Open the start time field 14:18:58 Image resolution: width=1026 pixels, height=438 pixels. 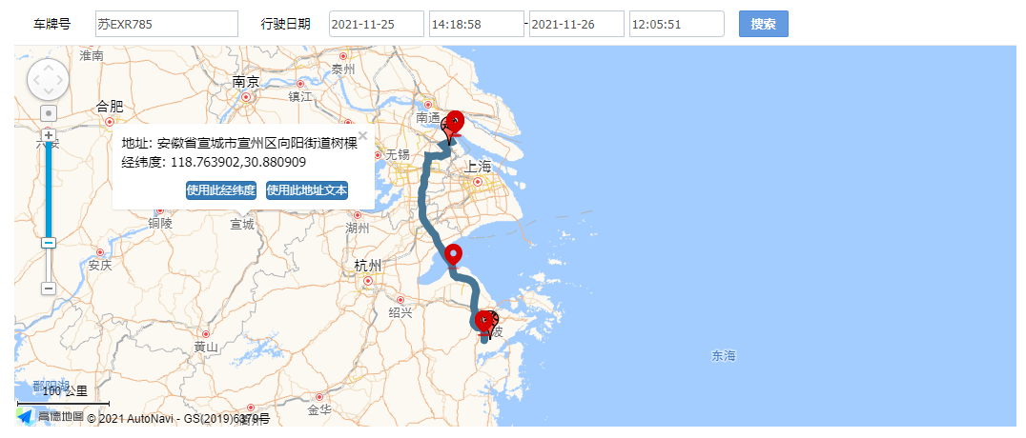pos(477,24)
